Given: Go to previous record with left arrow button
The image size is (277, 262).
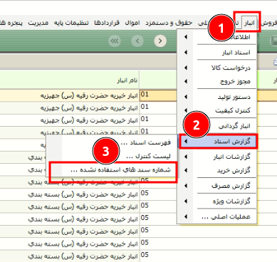Looking at the screenshot, I should click(x=137, y=41).
